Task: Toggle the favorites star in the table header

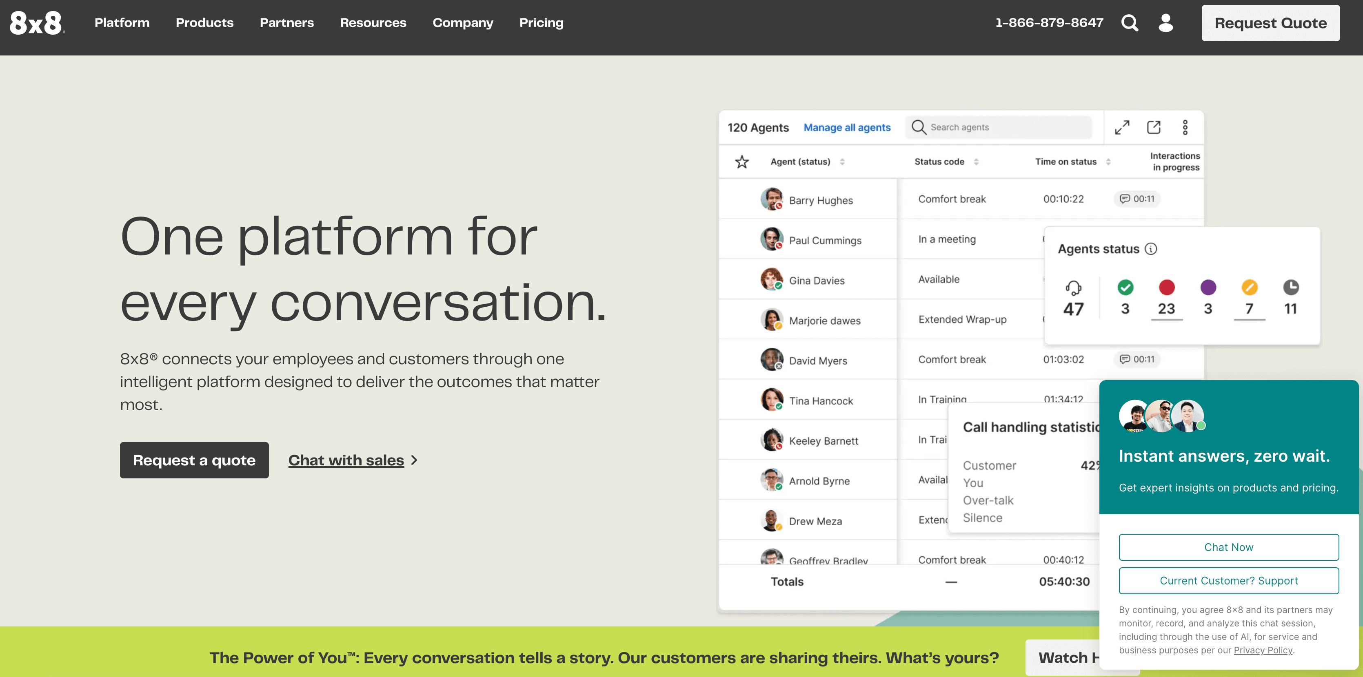Action: [742, 162]
